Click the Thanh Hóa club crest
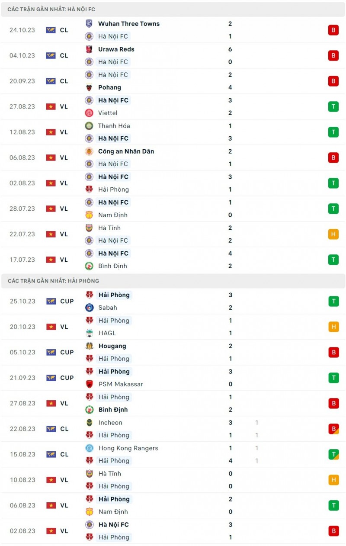The height and width of the screenshot is (546, 346). pos(89,126)
